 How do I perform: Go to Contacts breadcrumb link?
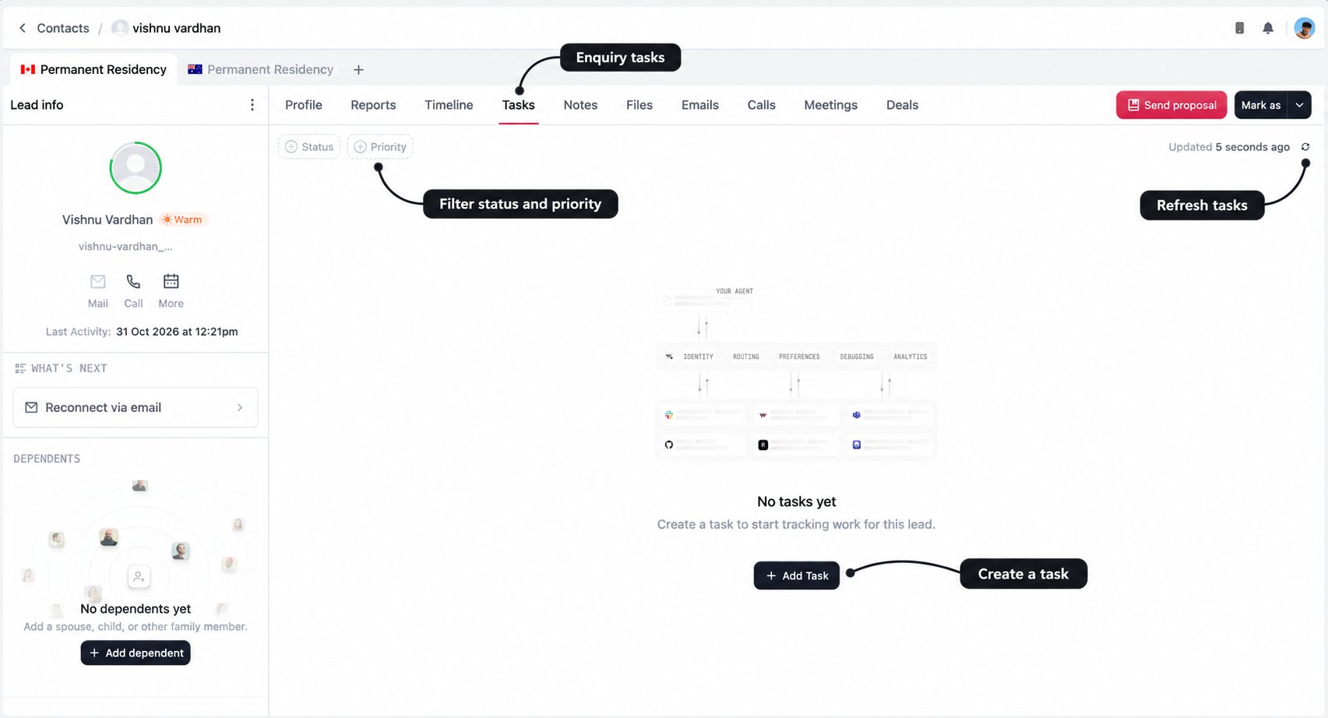pyautogui.click(x=63, y=28)
